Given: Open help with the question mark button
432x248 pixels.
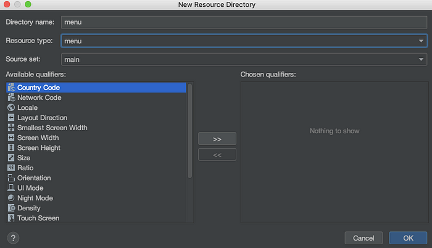Looking at the screenshot, I should click(13, 238).
